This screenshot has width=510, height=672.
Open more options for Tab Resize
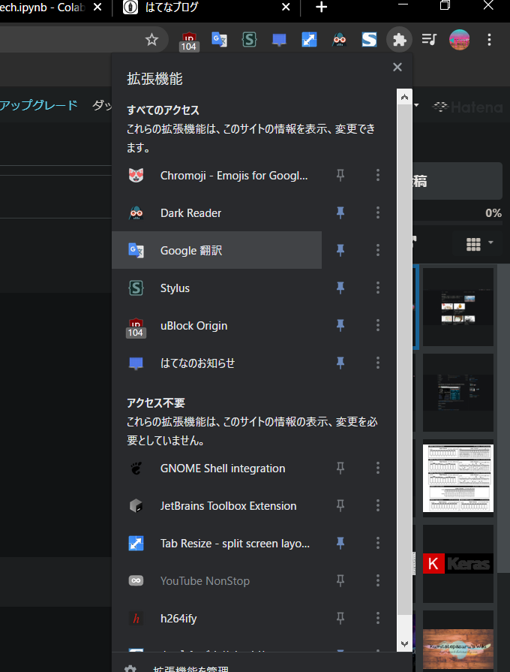pyautogui.click(x=378, y=543)
